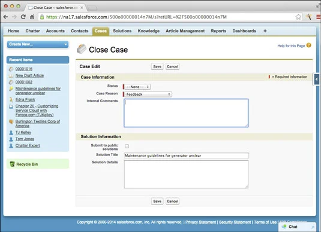
Task: Reload the page with refresh icon
Action: 23,17
